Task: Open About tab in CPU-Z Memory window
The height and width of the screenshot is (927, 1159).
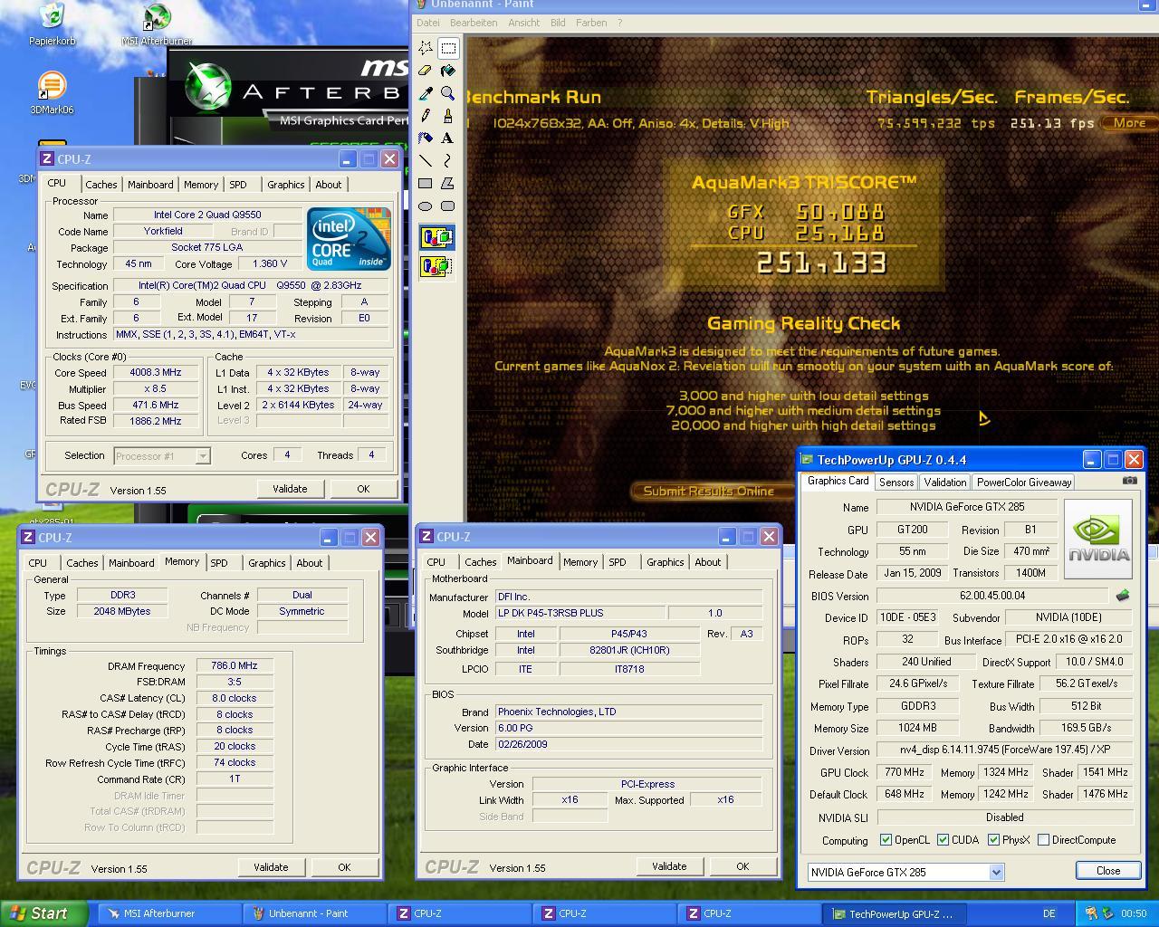Action: point(310,563)
